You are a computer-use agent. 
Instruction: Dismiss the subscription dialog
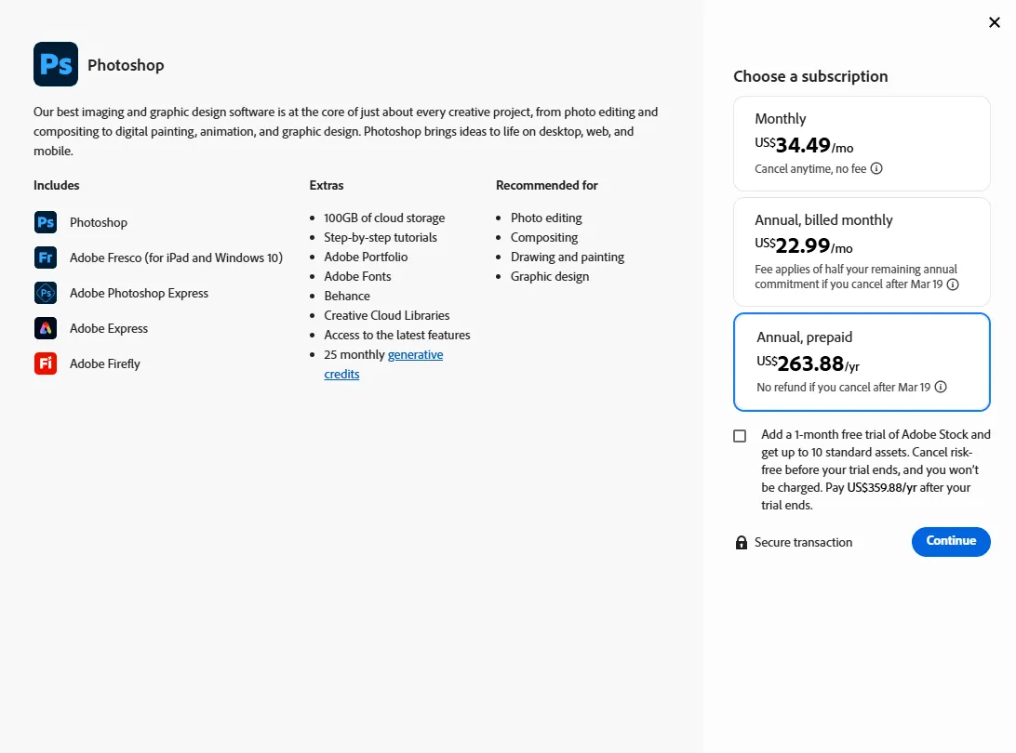point(994,22)
